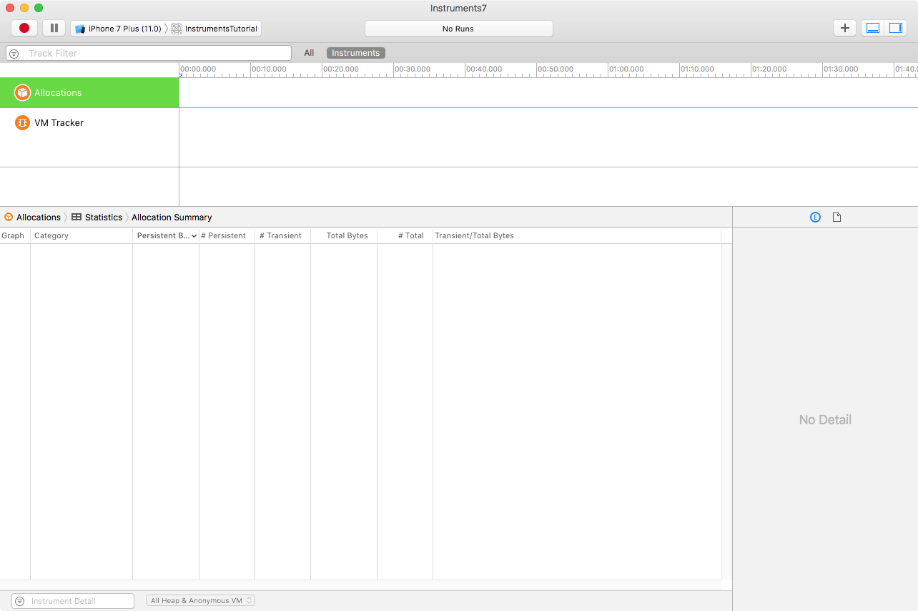Show Extended Detail inspector (E icon)
The height and width of the screenshot is (611, 918).
coord(815,217)
